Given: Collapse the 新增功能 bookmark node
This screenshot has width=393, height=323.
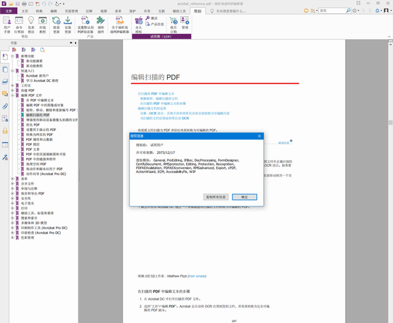Looking at the screenshot, I should tap(12, 56).
